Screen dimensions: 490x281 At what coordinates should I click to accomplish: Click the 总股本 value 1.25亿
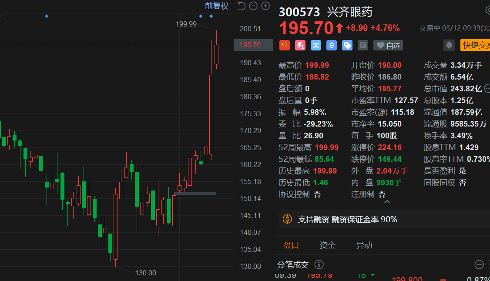click(462, 100)
